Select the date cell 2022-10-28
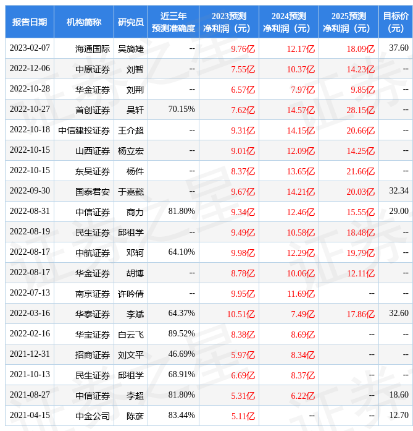This screenshot has height=431, width=413. coord(30,89)
